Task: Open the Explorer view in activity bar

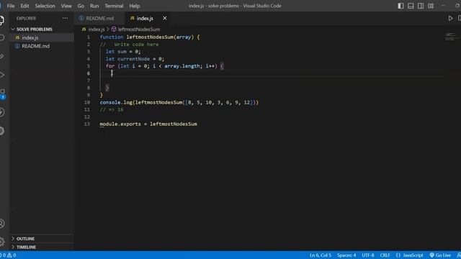Action: pyautogui.click(x=1, y=20)
